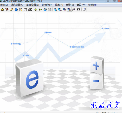Click the black-and-red pen edit icon
This screenshot has width=122, height=113.
click(30, 10)
